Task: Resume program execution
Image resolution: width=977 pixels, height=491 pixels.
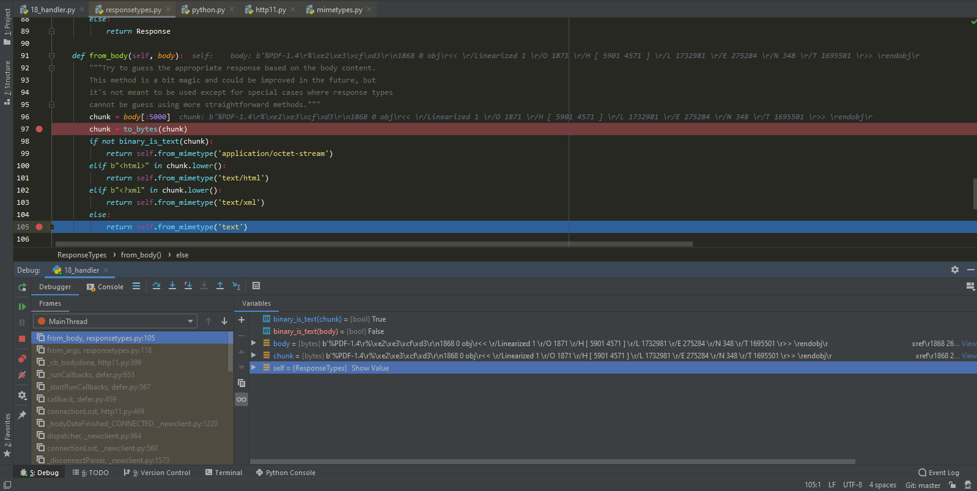Action: point(22,306)
